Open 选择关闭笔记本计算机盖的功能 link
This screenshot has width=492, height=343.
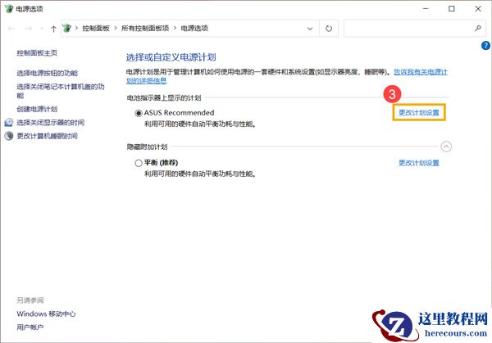pyautogui.click(x=60, y=91)
